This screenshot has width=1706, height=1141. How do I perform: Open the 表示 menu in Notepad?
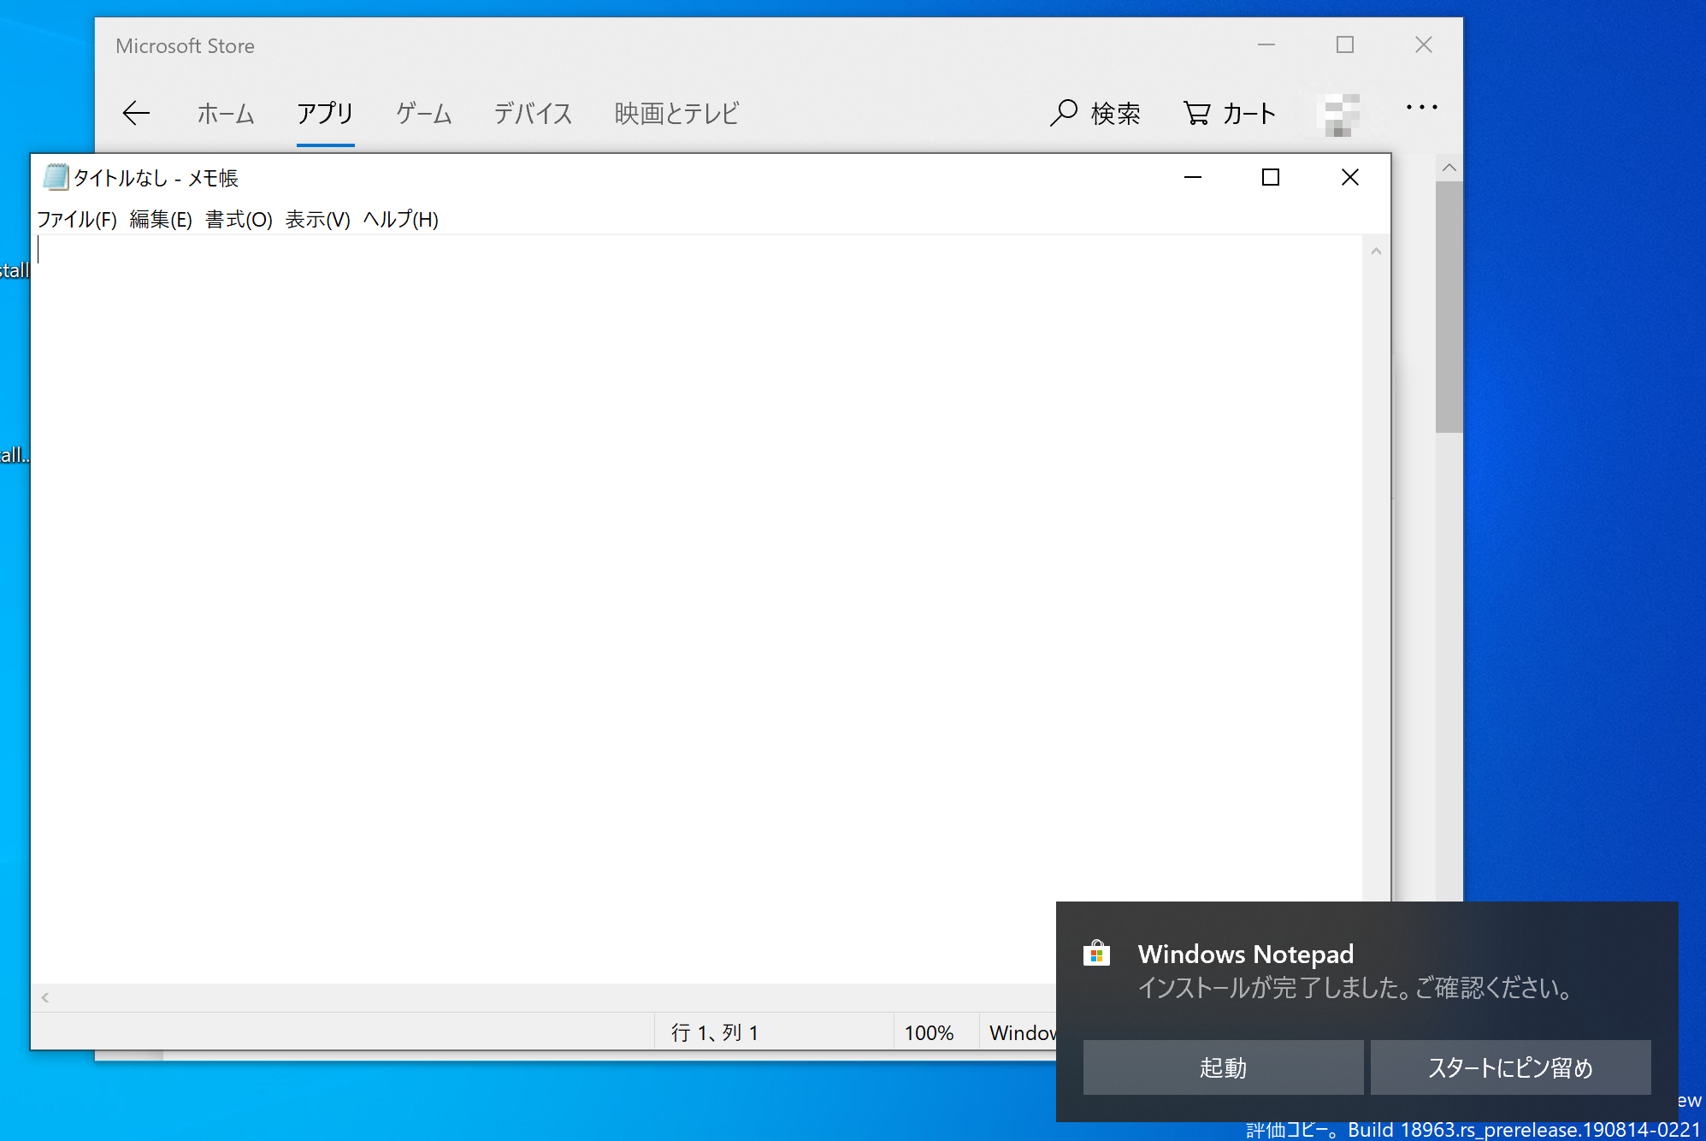316,219
